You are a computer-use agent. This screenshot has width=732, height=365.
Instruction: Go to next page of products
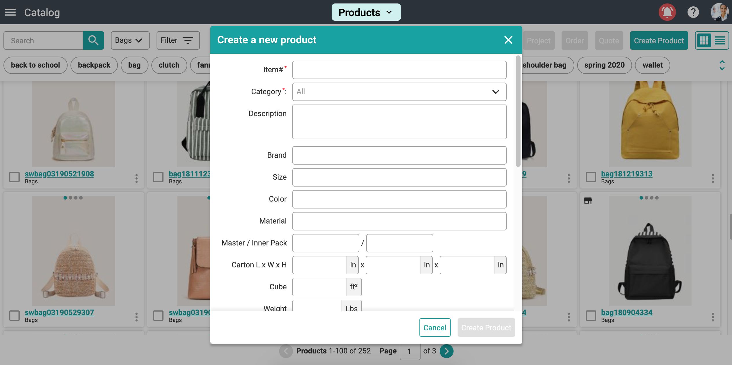pyautogui.click(x=447, y=351)
